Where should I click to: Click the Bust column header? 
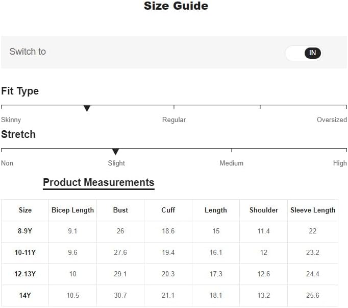[x=120, y=210]
